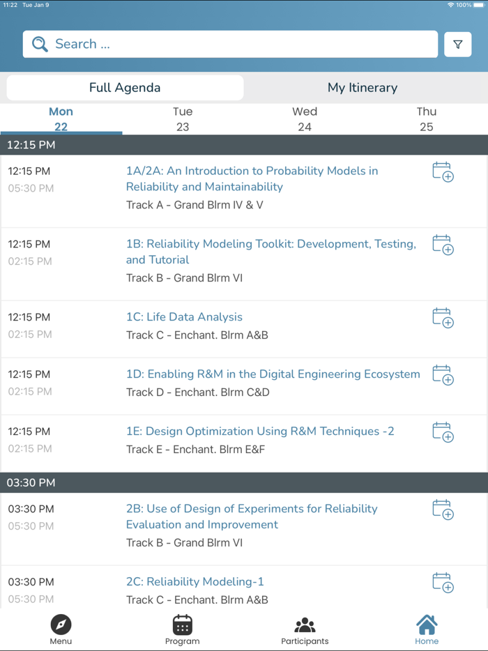Add 1B Reliability Modeling Toolkit to itinerary

pyautogui.click(x=443, y=245)
